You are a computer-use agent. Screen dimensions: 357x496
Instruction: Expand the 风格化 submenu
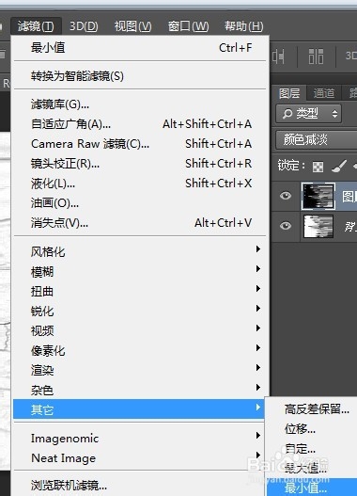[x=141, y=251]
